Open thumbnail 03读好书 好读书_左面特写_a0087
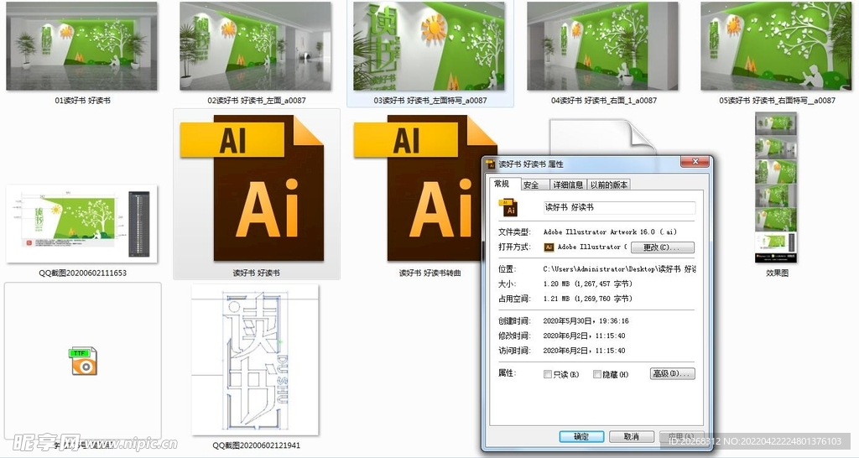This screenshot has height=458, width=859. coord(429,46)
